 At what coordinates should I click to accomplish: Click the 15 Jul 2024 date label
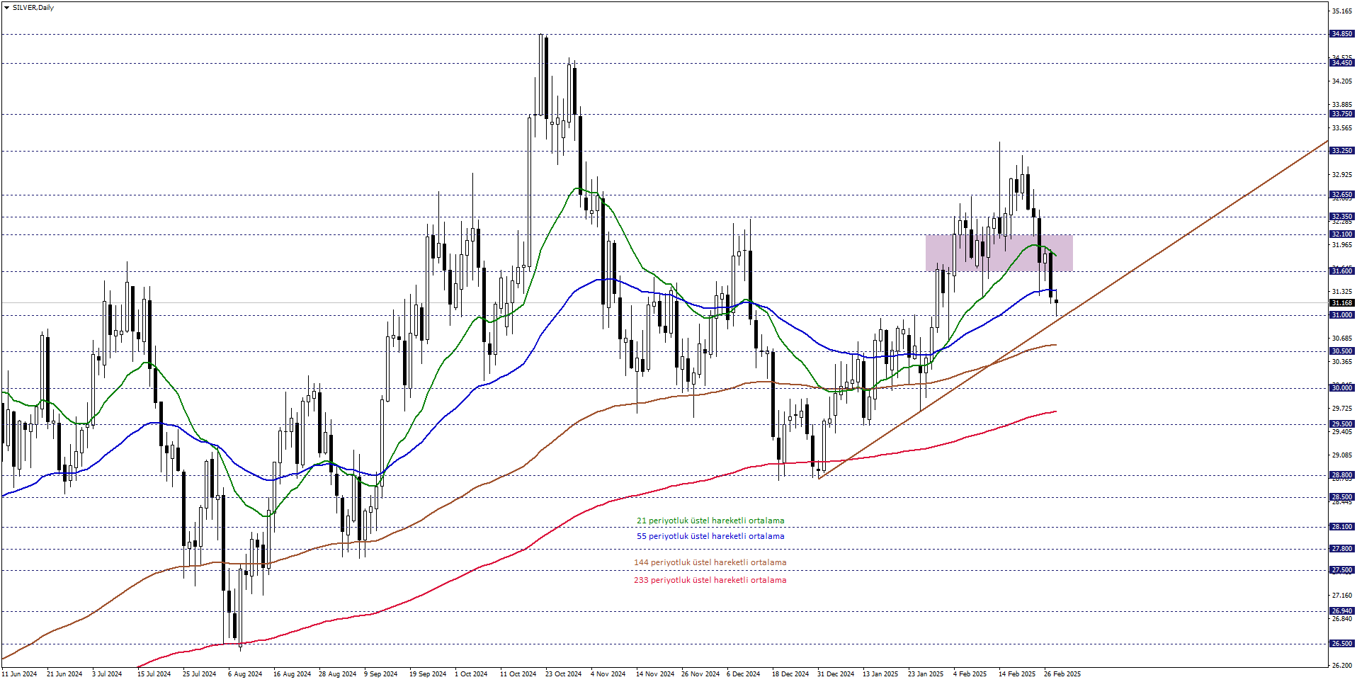154,674
